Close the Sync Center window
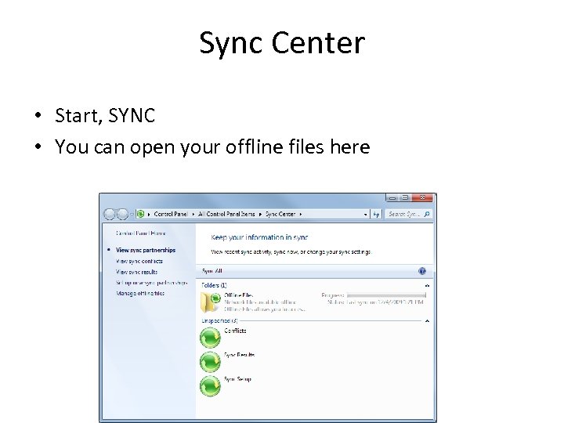The image size is (564, 423). [423, 198]
